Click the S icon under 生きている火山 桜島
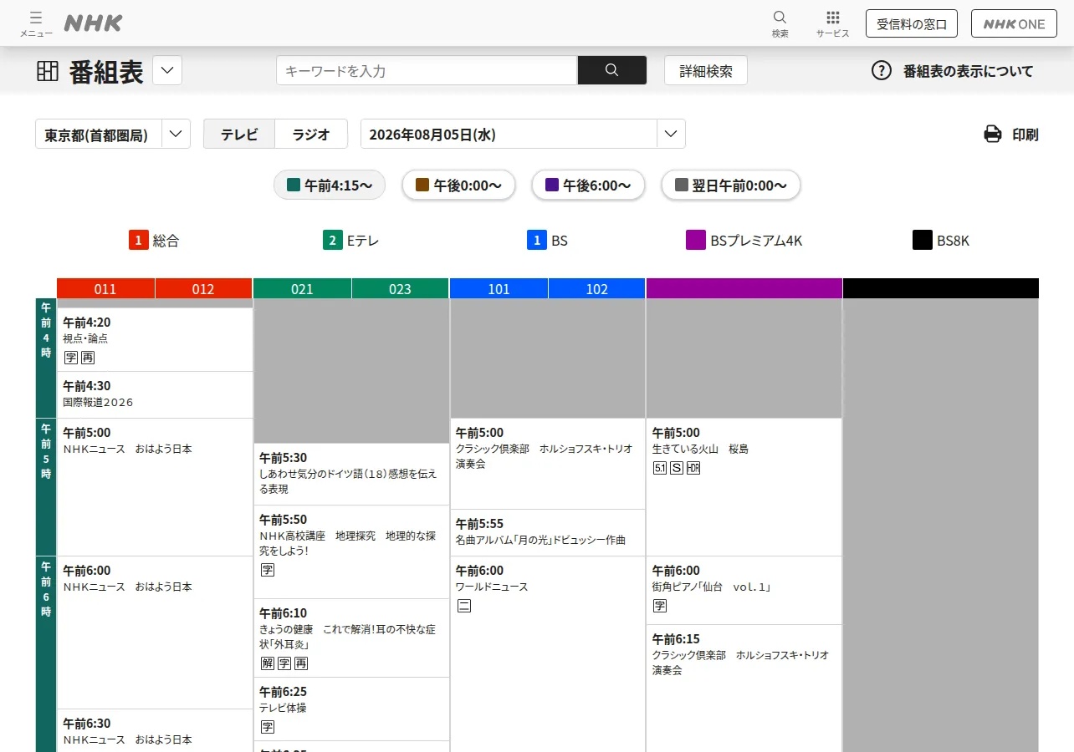 (x=677, y=468)
